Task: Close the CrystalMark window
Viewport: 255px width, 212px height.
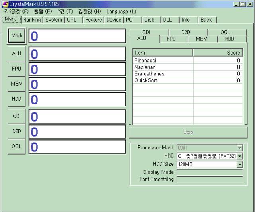Action: (x=250, y=4)
